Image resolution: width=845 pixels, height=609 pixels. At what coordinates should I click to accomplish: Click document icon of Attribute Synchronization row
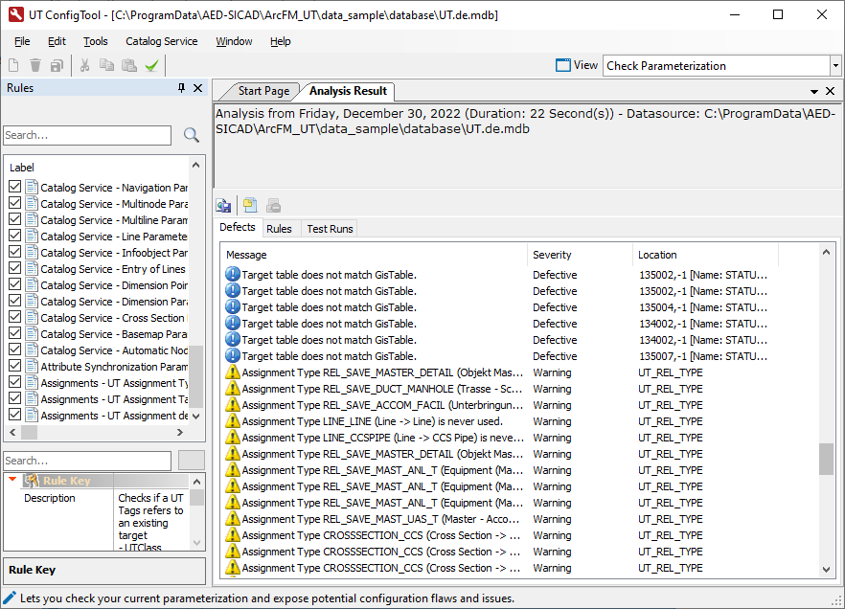click(32, 366)
